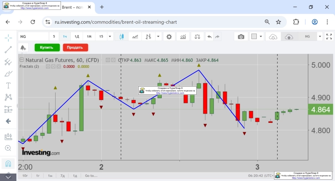Click the green Купить button
The width and height of the screenshot is (335, 181).
[47, 48]
